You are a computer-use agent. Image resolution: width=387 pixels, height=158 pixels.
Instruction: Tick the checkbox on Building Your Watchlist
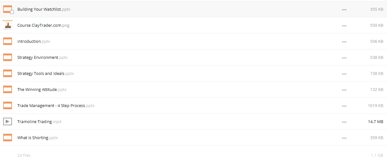coord(12,12)
